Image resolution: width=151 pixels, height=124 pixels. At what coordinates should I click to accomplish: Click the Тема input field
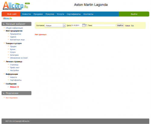tap(104, 25)
